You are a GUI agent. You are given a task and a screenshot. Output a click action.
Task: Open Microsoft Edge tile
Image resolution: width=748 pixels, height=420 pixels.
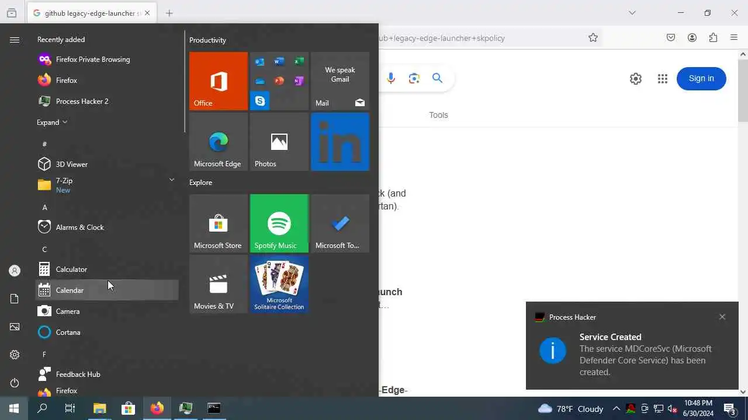219,142
